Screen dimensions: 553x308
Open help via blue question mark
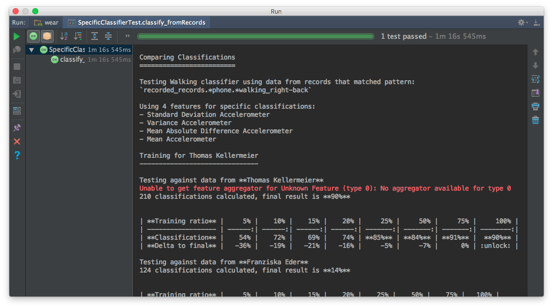click(x=17, y=156)
